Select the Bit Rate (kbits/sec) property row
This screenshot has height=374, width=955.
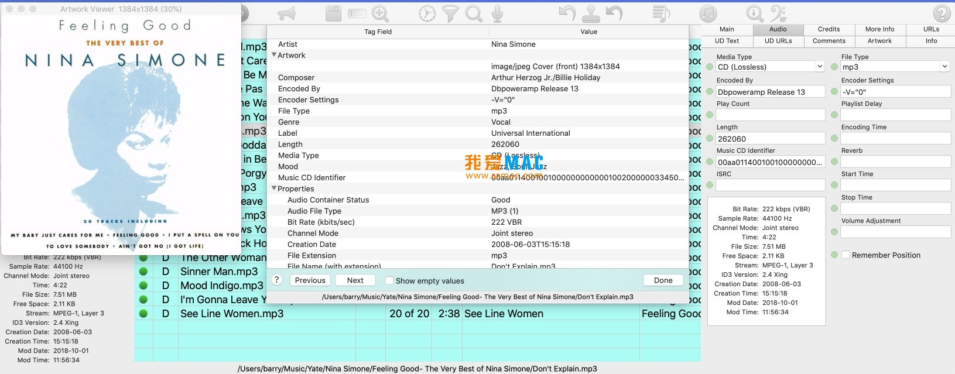click(477, 222)
